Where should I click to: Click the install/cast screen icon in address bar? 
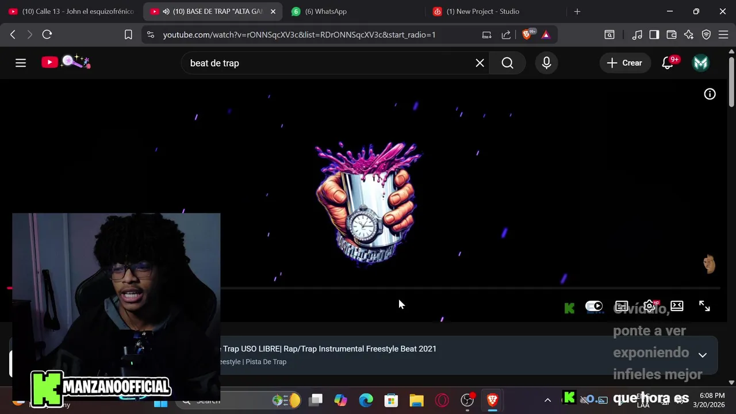click(487, 34)
